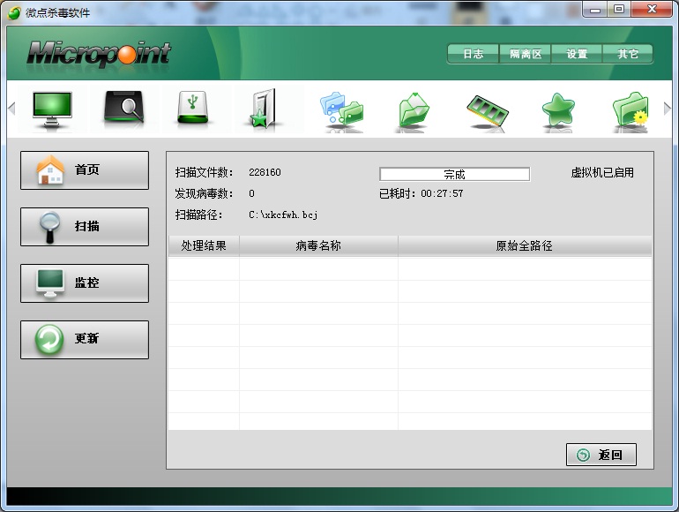Image resolution: width=679 pixels, height=512 pixels.
Task: Open the 监控 monitoring section
Action: point(85,283)
